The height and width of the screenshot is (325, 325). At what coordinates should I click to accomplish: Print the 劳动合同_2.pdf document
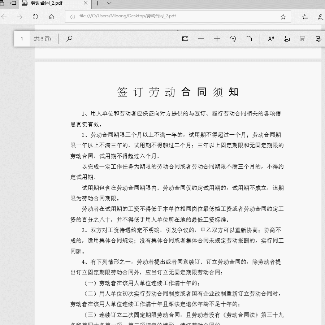click(x=286, y=39)
